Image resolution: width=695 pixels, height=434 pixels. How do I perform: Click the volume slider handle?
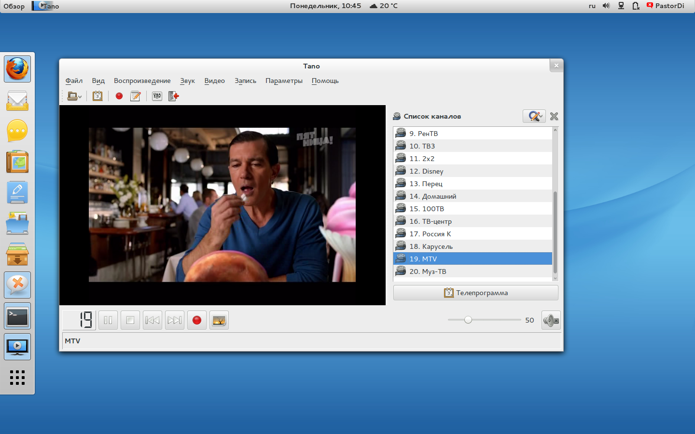point(468,320)
